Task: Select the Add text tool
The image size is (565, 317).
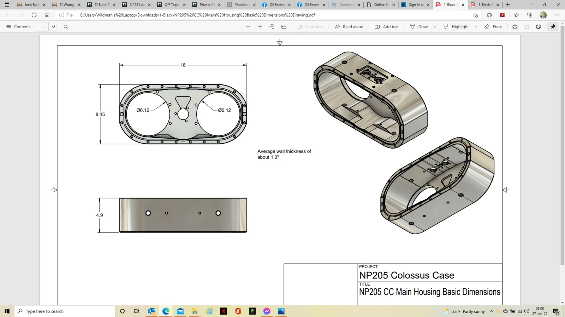Action: [387, 27]
